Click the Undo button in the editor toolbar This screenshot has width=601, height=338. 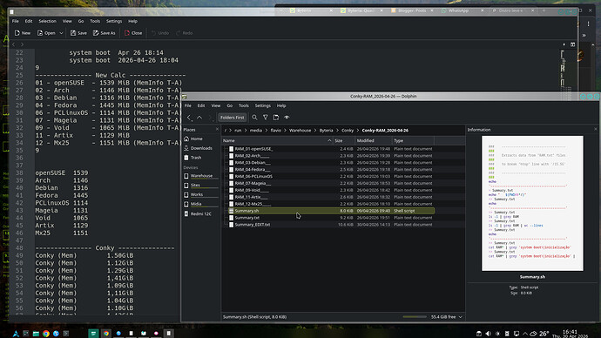[x=160, y=33]
